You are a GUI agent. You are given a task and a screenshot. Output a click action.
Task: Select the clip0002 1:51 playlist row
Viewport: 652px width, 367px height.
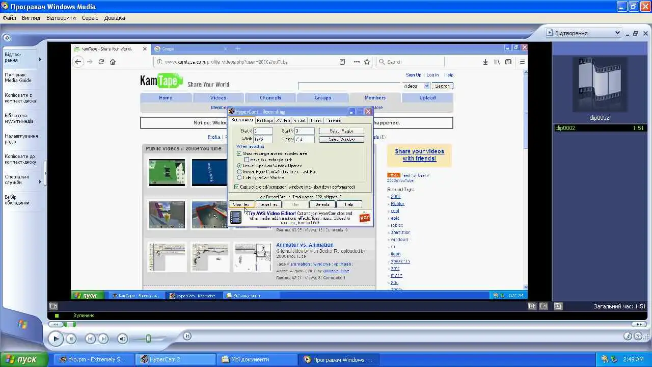click(600, 128)
